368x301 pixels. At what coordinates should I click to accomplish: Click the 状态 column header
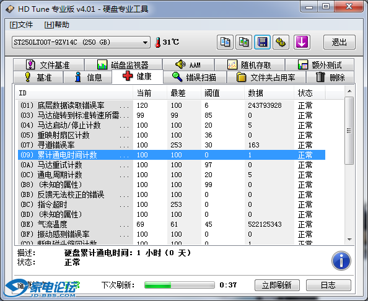pos(310,93)
